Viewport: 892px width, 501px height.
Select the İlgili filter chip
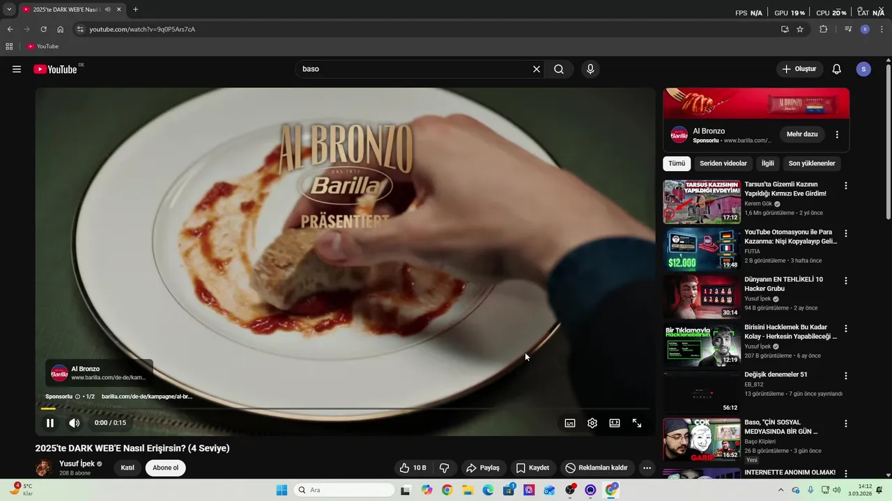coord(767,164)
